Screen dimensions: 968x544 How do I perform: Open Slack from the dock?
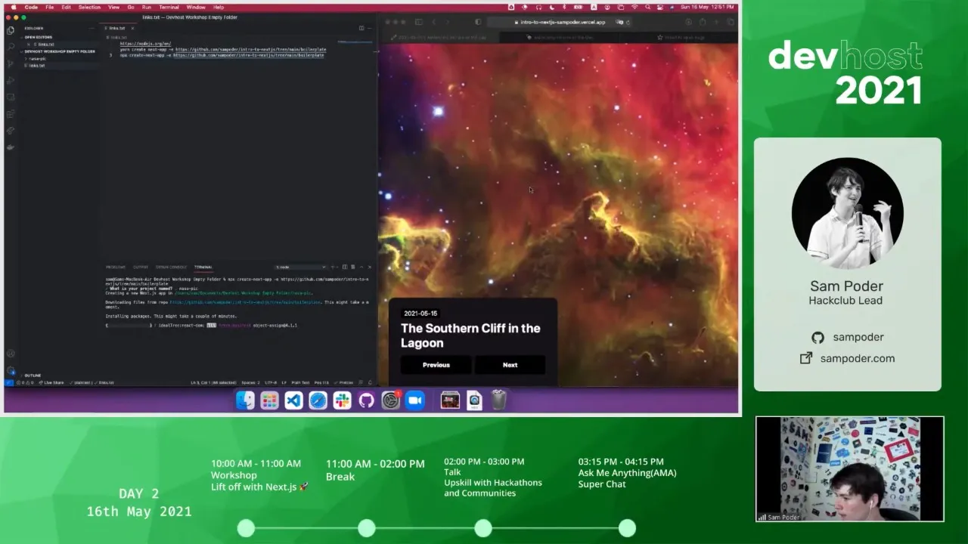(x=343, y=400)
